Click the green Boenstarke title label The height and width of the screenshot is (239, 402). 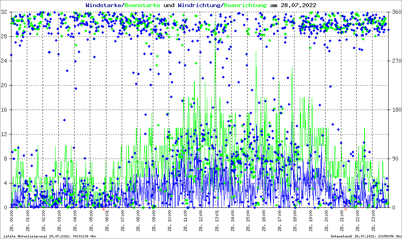coord(142,5)
